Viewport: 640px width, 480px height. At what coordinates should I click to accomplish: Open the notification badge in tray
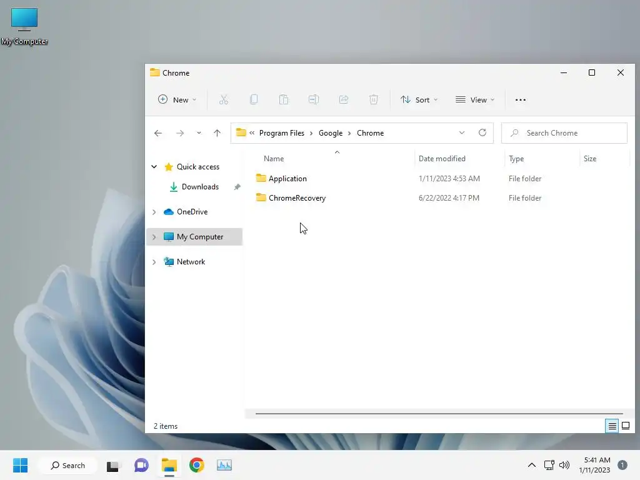tap(622, 465)
